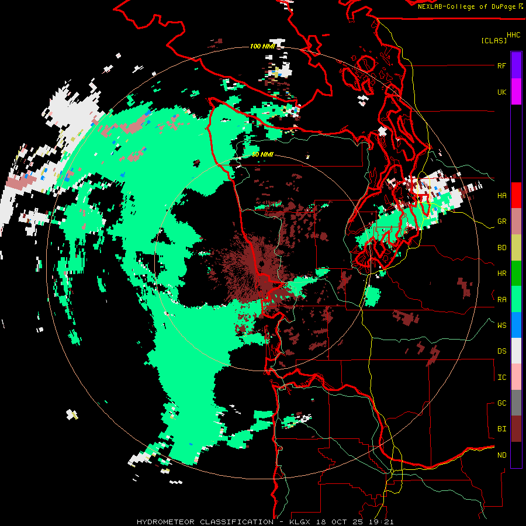Click the ND no data legend swatch
Viewport: 526px width, 526px height.
pos(516,455)
